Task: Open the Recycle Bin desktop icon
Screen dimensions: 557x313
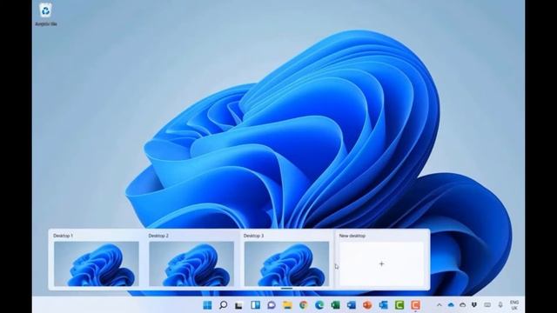Action: coord(46,14)
